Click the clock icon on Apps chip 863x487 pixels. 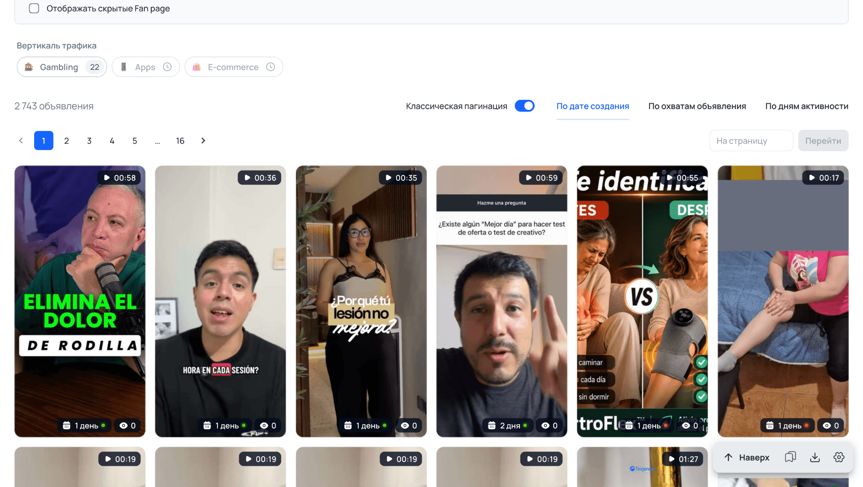tap(167, 67)
